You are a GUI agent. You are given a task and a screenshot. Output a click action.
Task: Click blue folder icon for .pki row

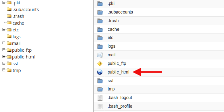pyautogui.click(x=100, y=4)
